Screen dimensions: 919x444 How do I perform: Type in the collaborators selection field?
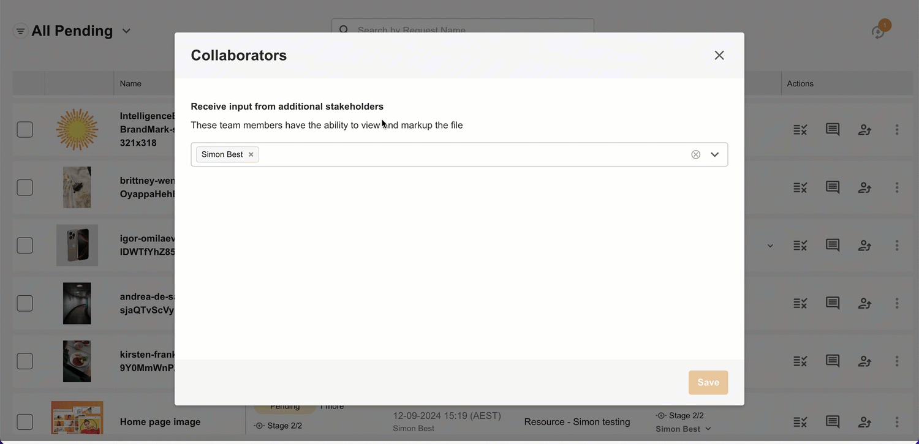[x=472, y=154]
